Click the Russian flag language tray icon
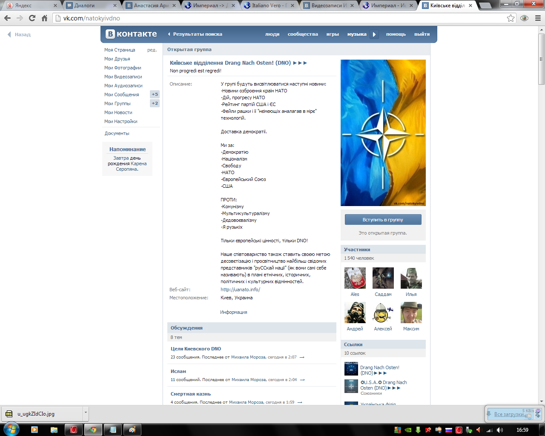The height and width of the screenshot is (436, 545). (x=449, y=430)
